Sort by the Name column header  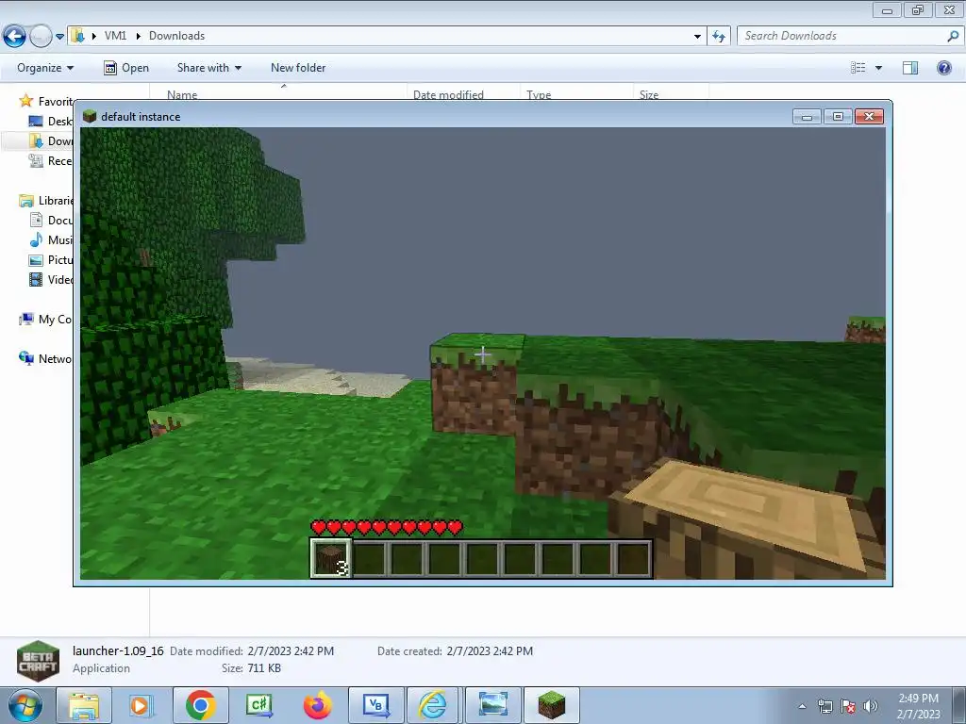[x=182, y=94]
